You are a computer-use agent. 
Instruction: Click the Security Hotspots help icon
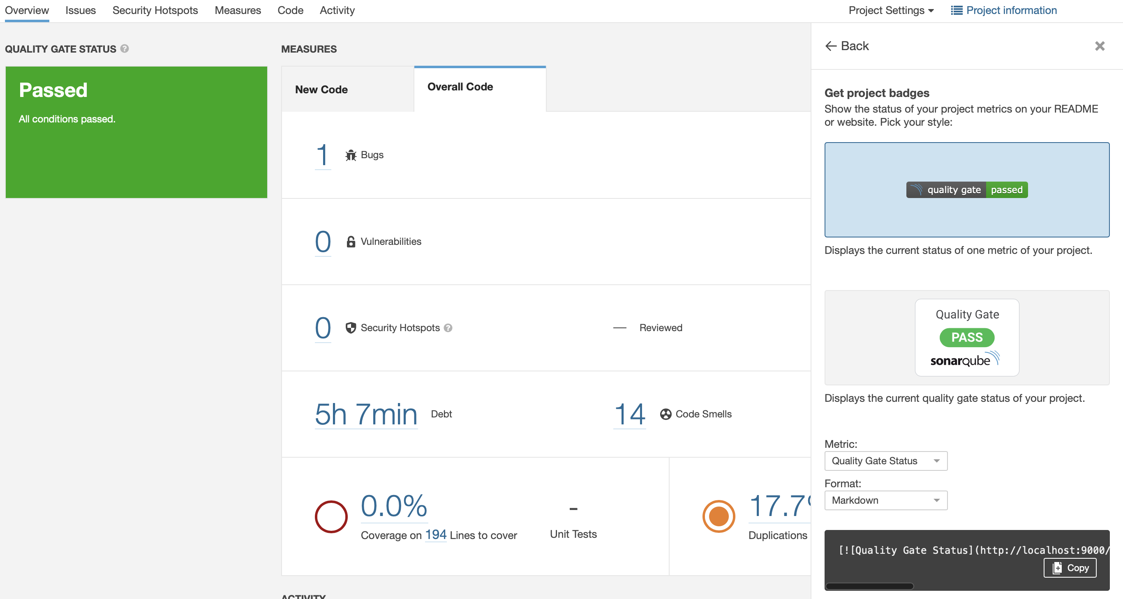448,327
